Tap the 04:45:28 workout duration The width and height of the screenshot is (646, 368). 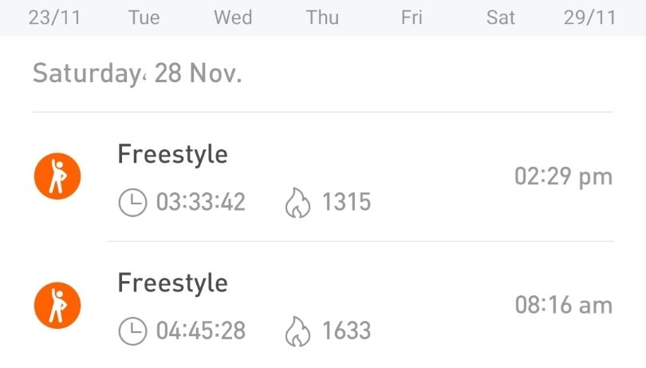[x=200, y=330]
